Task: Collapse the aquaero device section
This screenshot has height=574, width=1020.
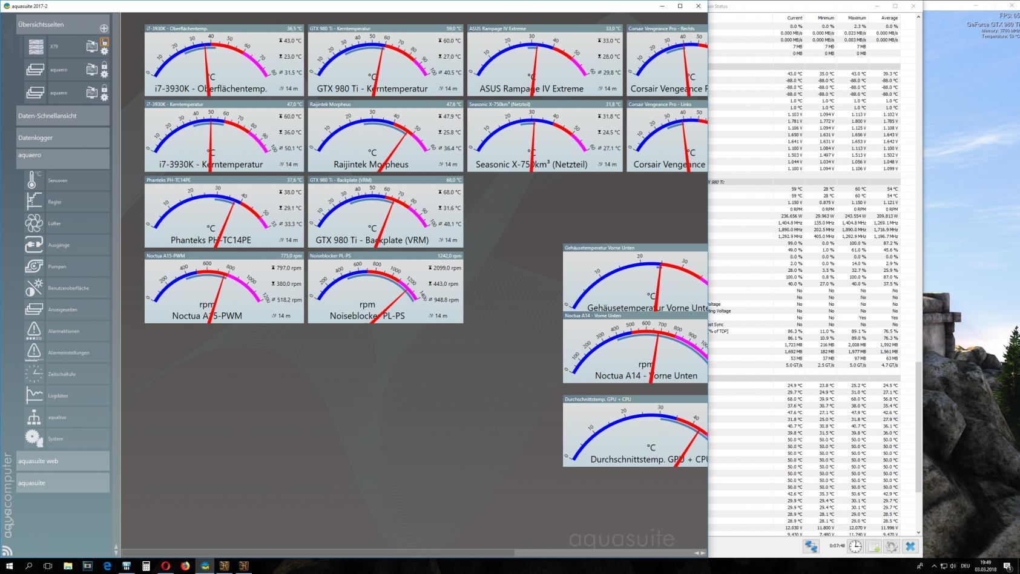Action: [63, 159]
